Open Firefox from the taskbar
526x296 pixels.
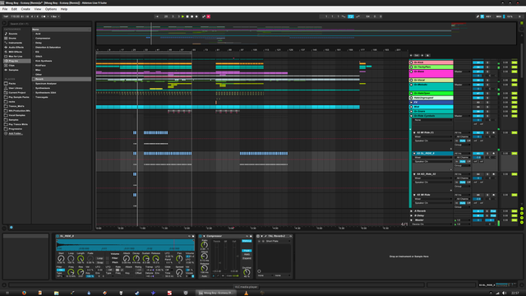[24, 293]
